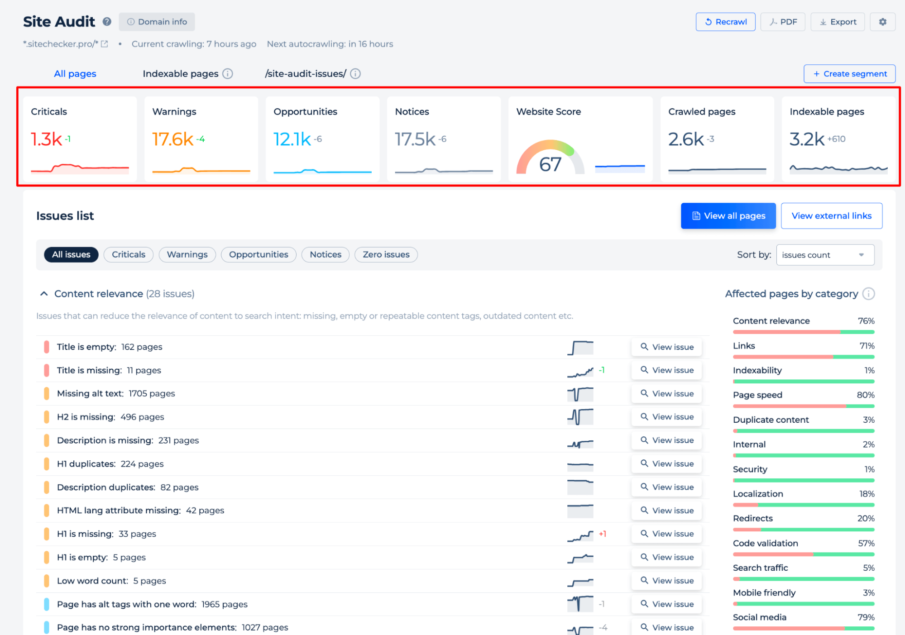View issue for Title is missing
The width and height of the screenshot is (905, 635).
tap(666, 370)
